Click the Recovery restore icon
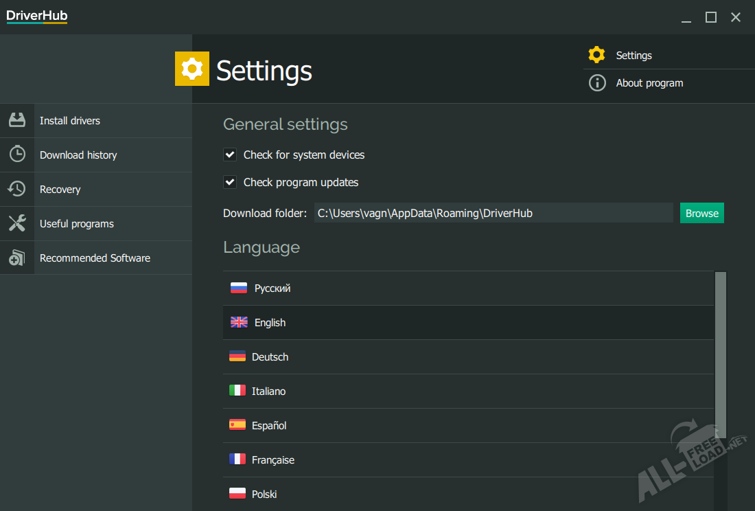 (x=17, y=189)
